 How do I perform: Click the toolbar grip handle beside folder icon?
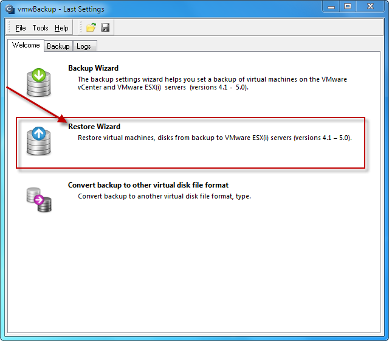coord(81,27)
